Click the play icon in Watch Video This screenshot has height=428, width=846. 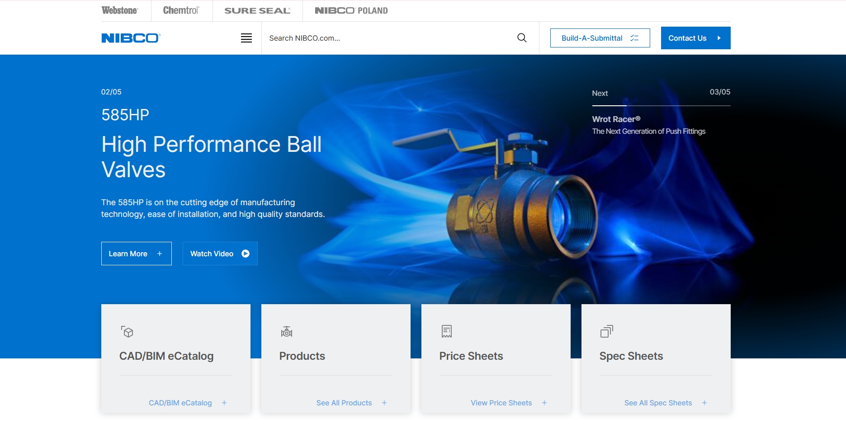point(246,254)
